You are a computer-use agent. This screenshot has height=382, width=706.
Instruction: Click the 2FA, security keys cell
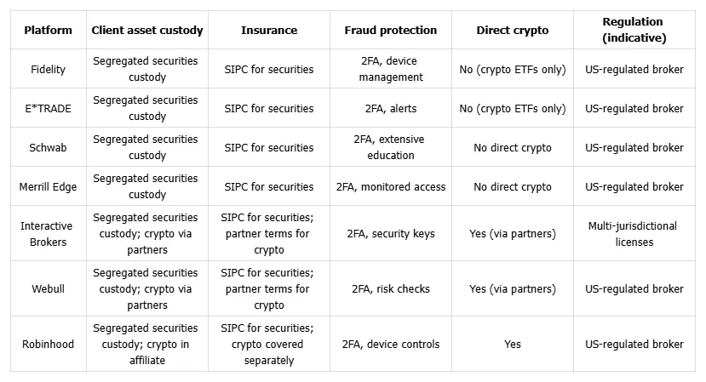pos(391,234)
